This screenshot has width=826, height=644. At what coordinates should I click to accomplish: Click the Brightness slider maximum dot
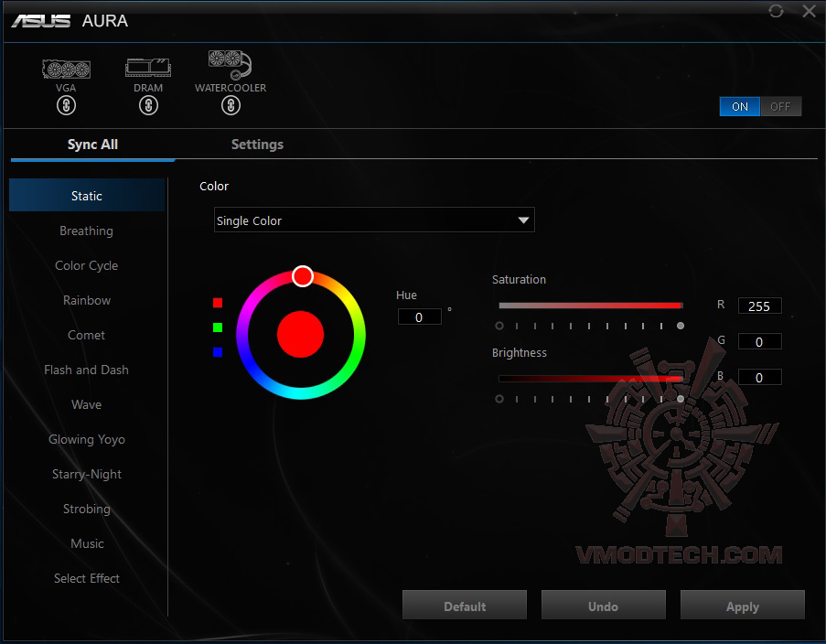681,399
